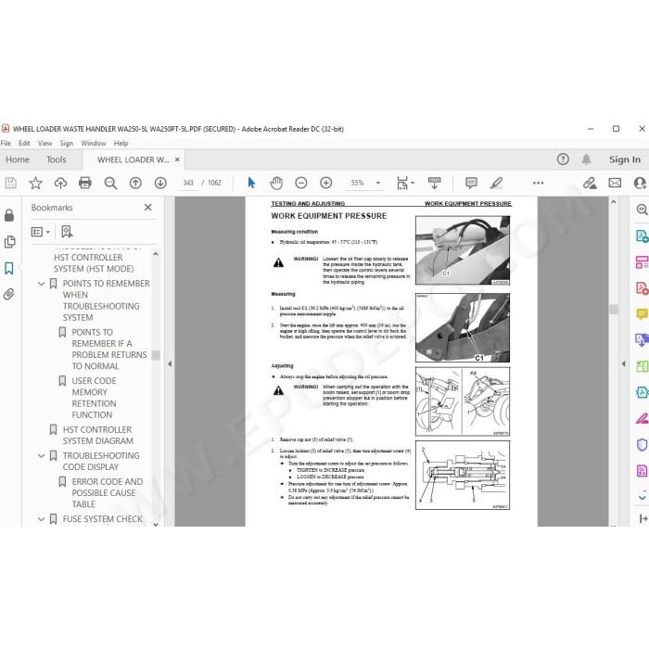This screenshot has width=649, height=649.
Task: Open the Comment tool in right pane
Action: [642, 314]
